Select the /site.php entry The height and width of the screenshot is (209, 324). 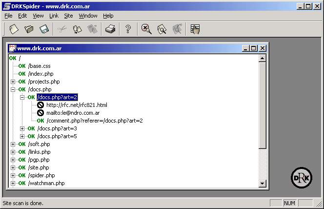[39, 167]
